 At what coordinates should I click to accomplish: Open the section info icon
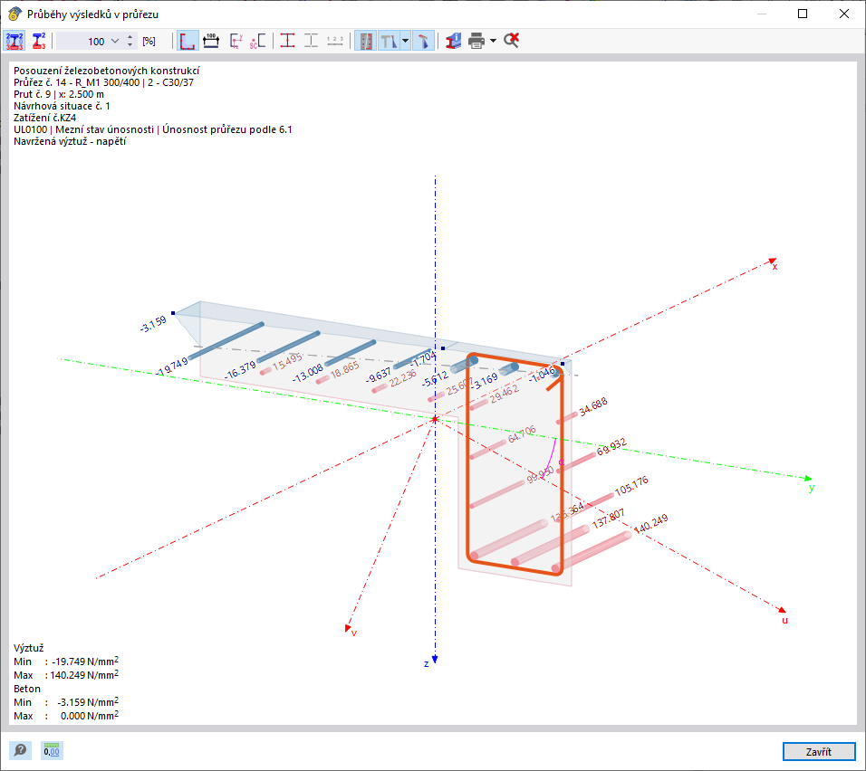[x=454, y=41]
